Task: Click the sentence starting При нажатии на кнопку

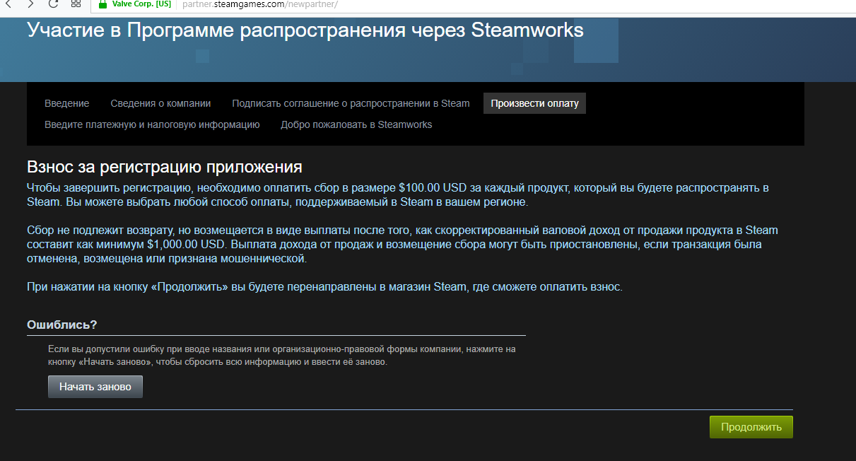Action: click(324, 287)
